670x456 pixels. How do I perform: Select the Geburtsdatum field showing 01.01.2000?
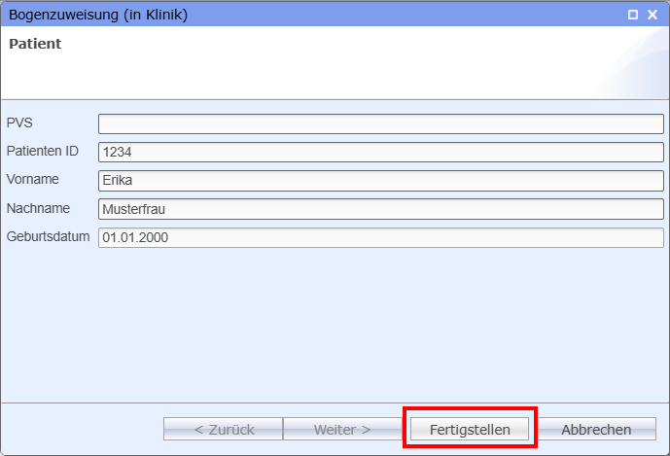tap(381, 237)
